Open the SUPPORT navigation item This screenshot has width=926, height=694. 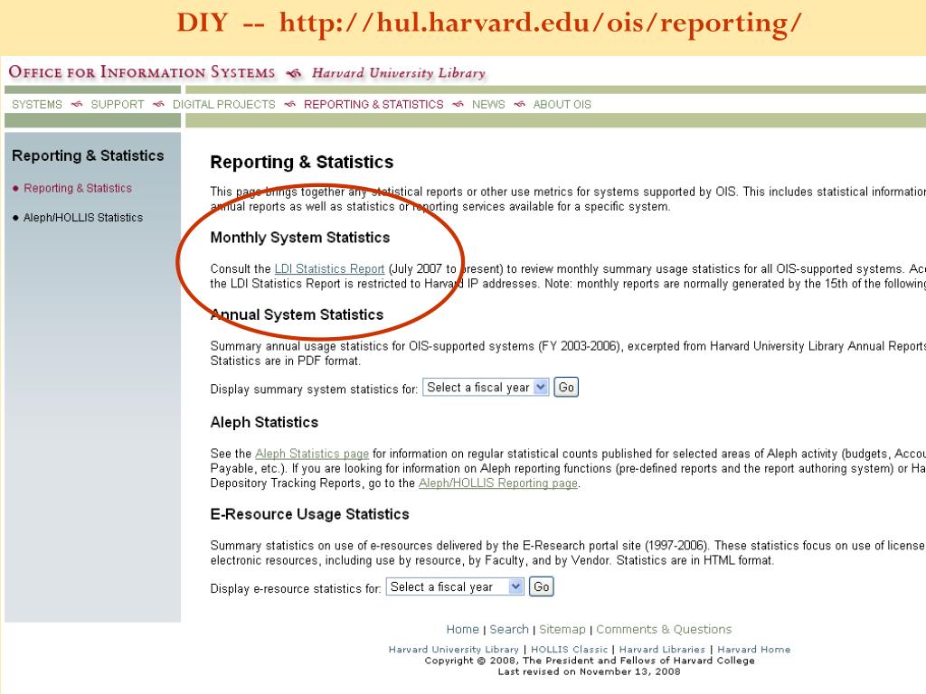[x=118, y=105]
